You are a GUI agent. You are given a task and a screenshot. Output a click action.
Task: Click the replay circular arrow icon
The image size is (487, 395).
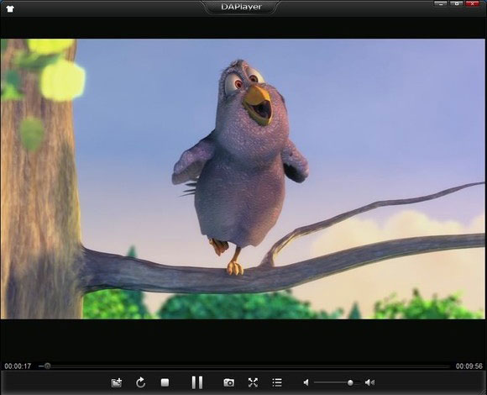click(x=140, y=382)
